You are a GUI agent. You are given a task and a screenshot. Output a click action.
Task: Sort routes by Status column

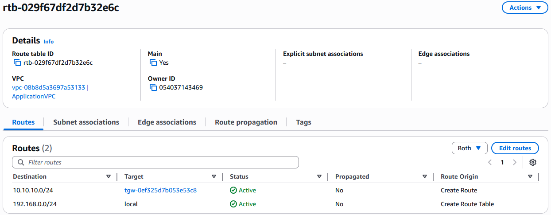[319, 176]
